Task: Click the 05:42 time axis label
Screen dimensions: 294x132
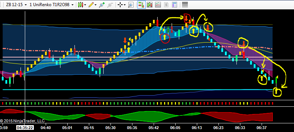Action: [154, 128]
